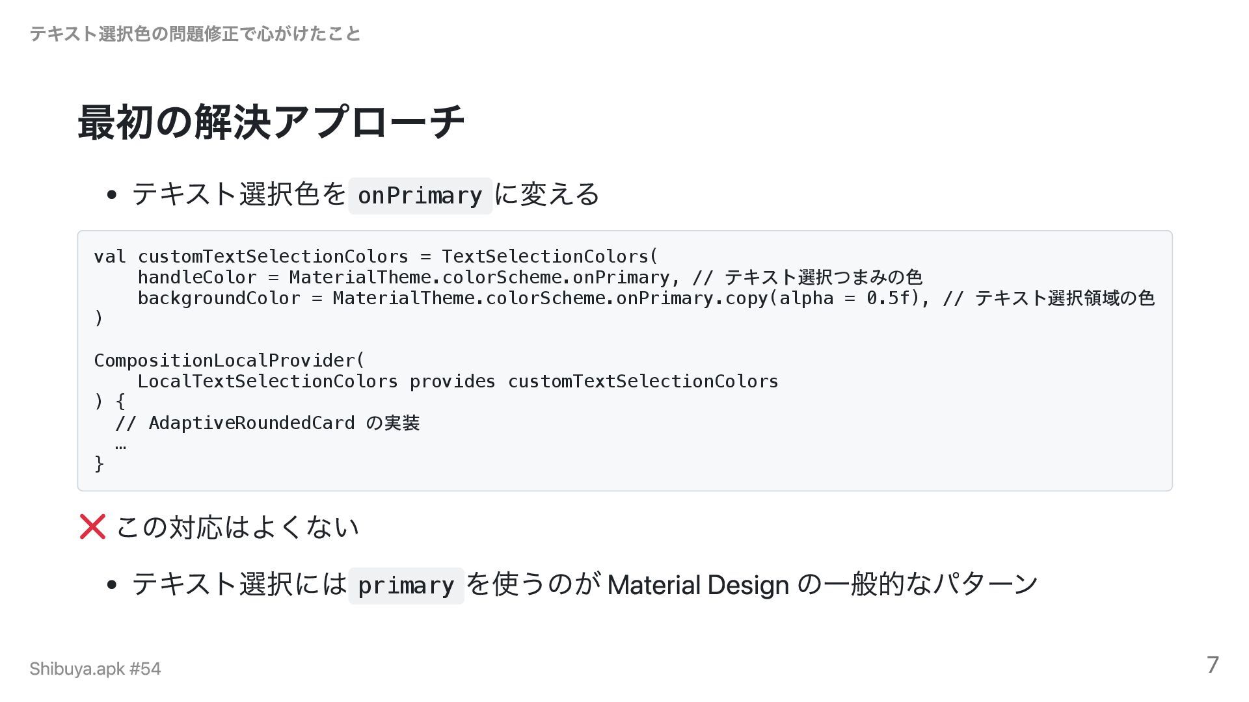Image resolution: width=1249 pixels, height=702 pixels.
Task: Click the LocalTextSelectionColors provides line
Action: 457,382
